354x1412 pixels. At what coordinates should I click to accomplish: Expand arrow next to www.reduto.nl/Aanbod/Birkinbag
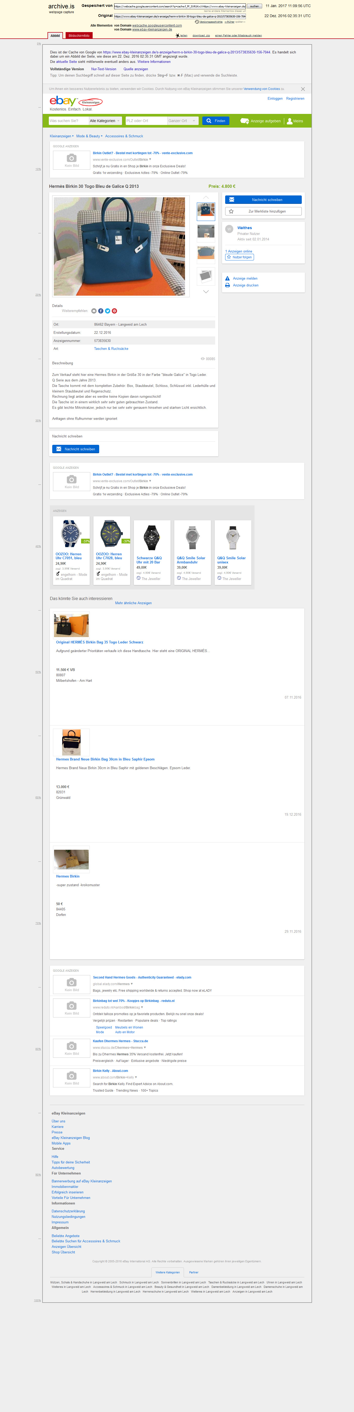tap(142, 1007)
